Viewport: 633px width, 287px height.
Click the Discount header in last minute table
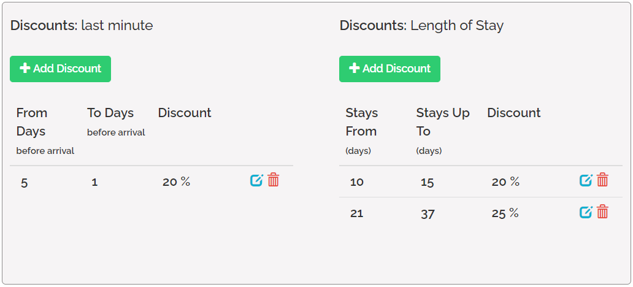[x=185, y=113]
